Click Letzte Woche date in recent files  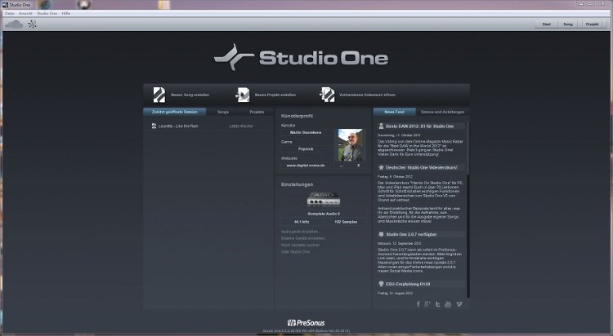click(241, 126)
